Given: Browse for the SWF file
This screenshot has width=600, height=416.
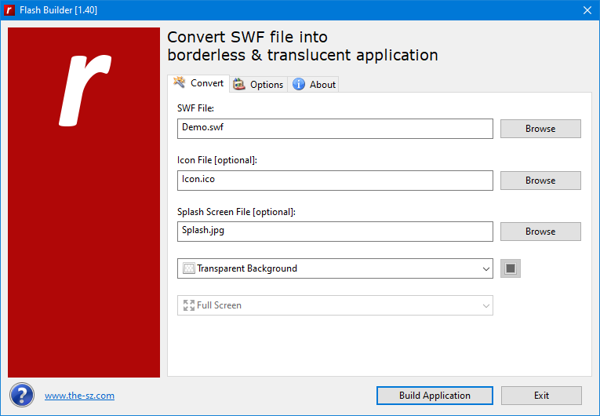Looking at the screenshot, I should pos(540,129).
